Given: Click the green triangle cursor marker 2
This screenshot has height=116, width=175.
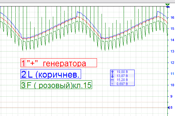Looking at the screenshot, I should pyautogui.click(x=167, y=5).
